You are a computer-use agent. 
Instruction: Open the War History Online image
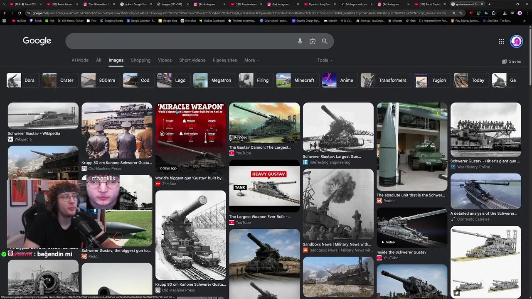tap(486, 130)
